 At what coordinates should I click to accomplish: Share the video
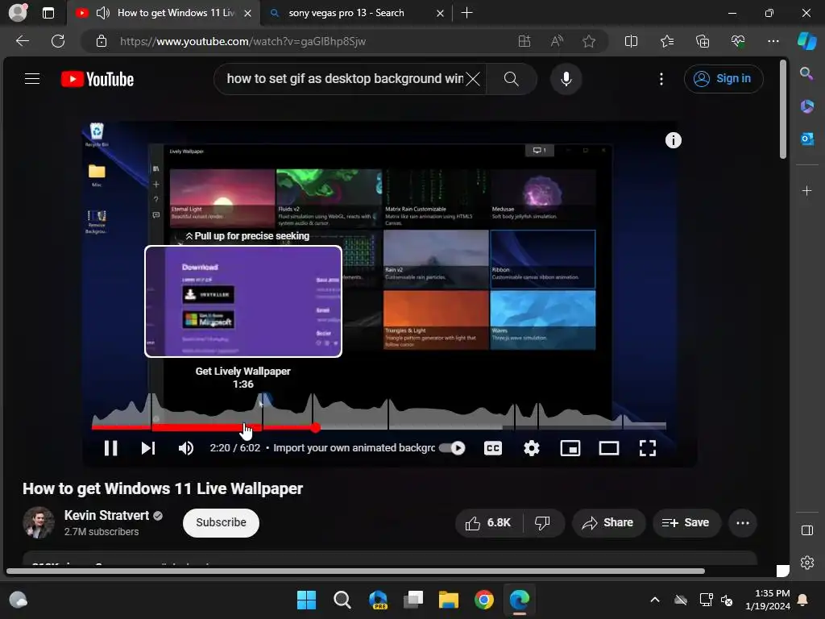pos(608,522)
